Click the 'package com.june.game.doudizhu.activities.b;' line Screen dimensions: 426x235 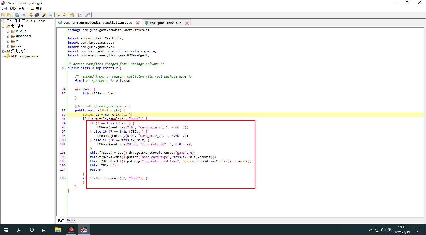[x=108, y=30]
